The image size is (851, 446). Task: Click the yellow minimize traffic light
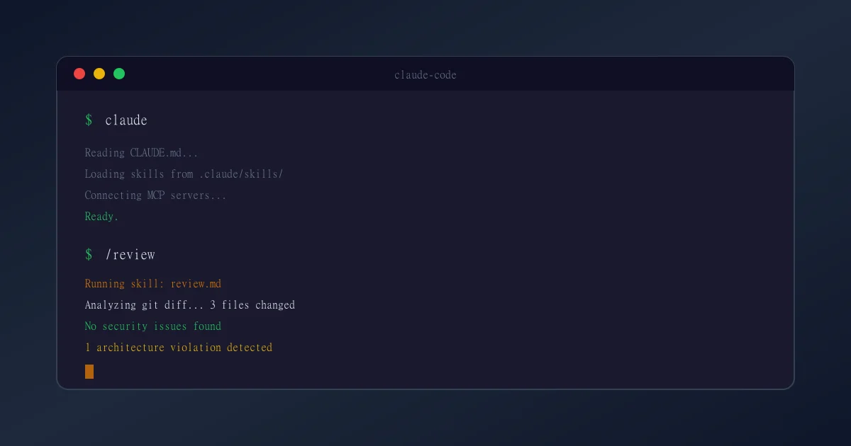coord(99,73)
